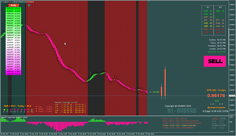Click the red triangle beside Day change
Image resolution: width=236 pixels, height=136 pixels.
click(36, 107)
